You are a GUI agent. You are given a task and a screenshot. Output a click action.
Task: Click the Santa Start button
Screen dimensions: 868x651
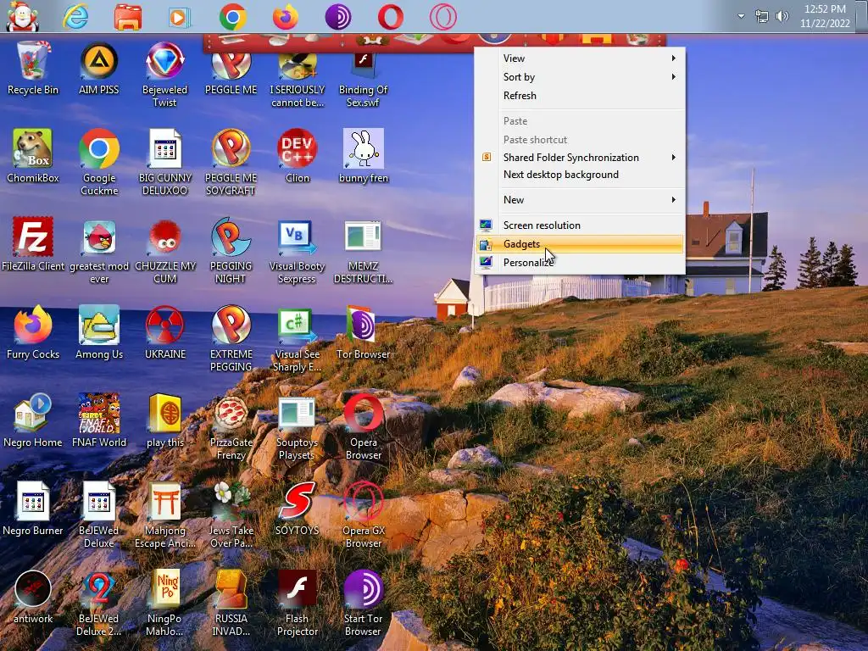(23, 17)
